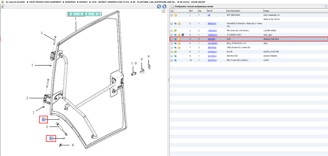Image resolution: width=328 pixels, height=156 pixels.
Task: Select callout 9 above the protector part
Action: coord(141,60)
